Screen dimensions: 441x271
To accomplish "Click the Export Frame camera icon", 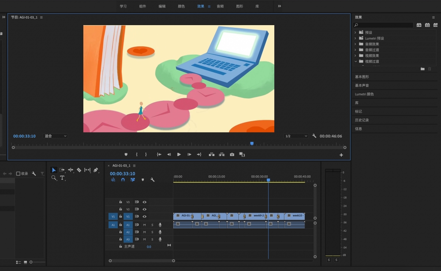I will tap(232, 155).
